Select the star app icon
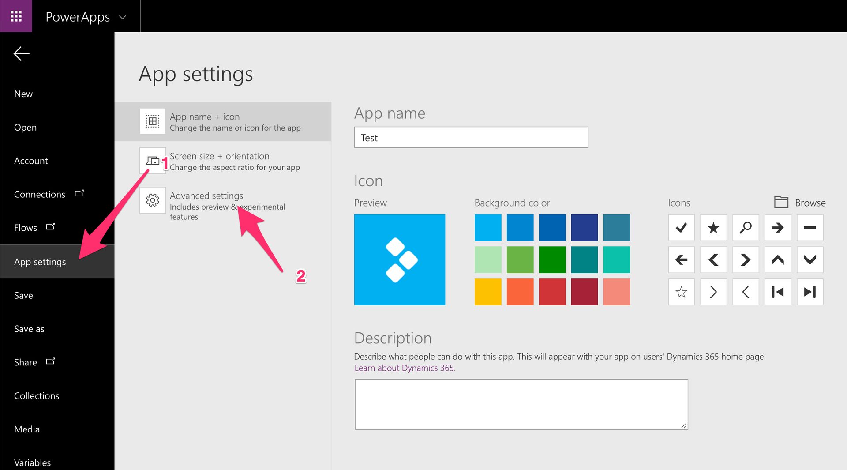847x470 pixels. (713, 228)
